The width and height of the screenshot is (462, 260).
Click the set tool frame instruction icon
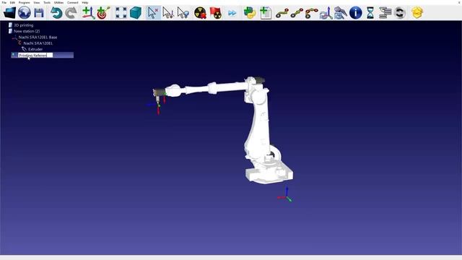pyautogui.click(x=340, y=13)
